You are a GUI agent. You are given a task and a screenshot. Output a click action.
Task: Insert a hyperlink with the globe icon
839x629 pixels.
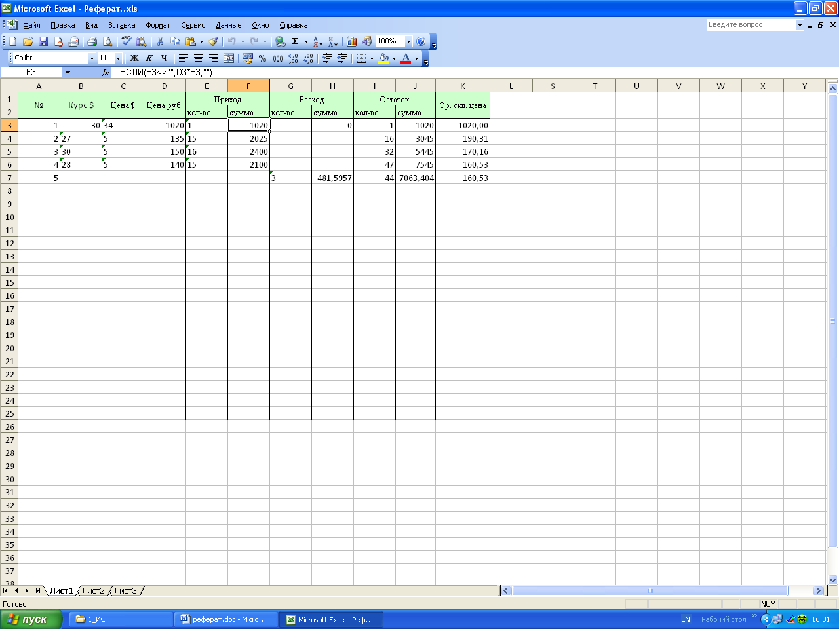pyautogui.click(x=281, y=41)
